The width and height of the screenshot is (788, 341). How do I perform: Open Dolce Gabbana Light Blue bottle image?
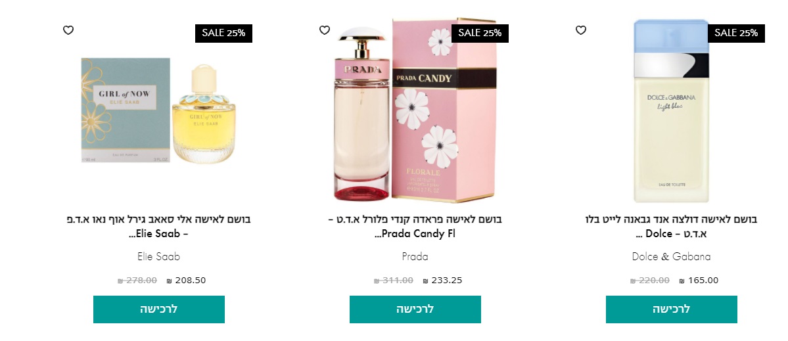tap(672, 110)
